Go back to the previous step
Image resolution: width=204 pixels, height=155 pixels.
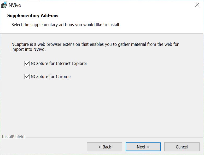(x=104, y=147)
